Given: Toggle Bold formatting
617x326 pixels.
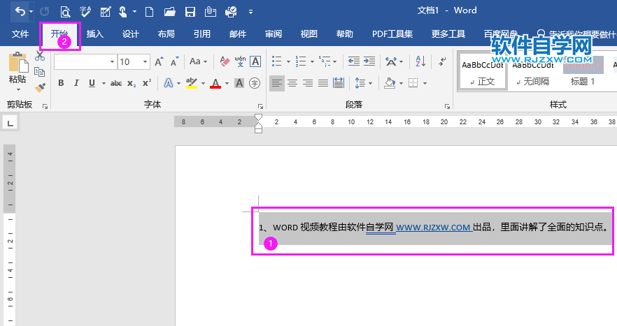Looking at the screenshot, I should [x=61, y=83].
